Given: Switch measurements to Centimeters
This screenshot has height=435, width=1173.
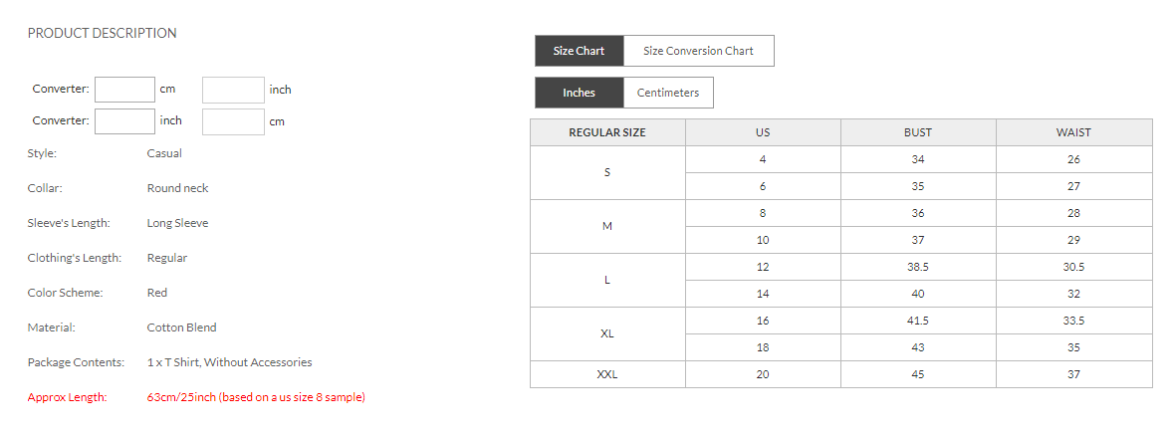Looking at the screenshot, I should coord(668,93).
